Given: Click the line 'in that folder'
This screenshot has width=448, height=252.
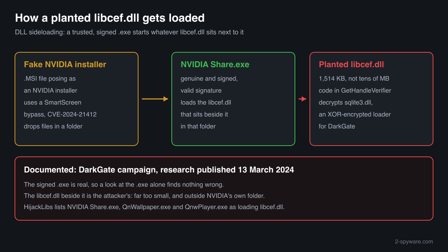Looking at the screenshot, I should coord(198,126).
